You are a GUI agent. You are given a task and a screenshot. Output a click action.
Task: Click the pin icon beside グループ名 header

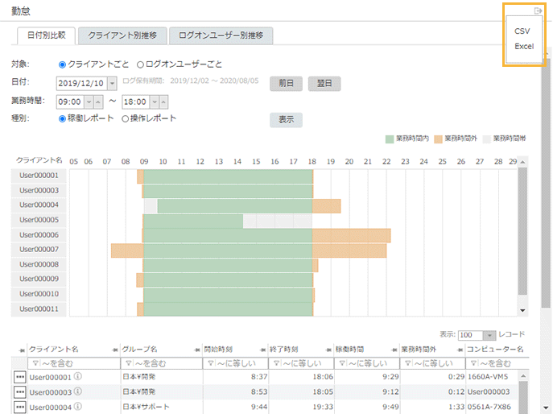tap(116, 350)
